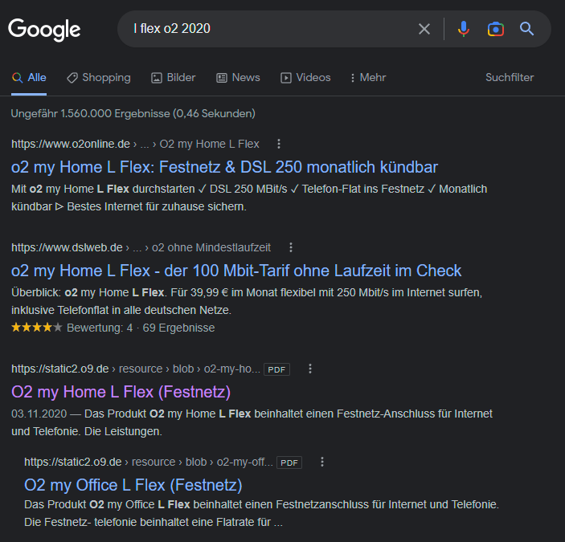
Task: Open 'O2 my Office L Flex (Festnetz)' result
Action: pyautogui.click(x=133, y=485)
